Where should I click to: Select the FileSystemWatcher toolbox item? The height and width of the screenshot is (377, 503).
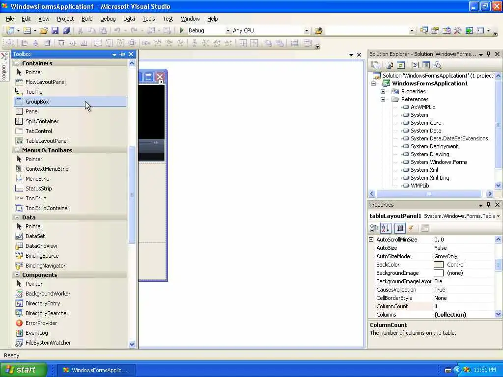(70, 343)
